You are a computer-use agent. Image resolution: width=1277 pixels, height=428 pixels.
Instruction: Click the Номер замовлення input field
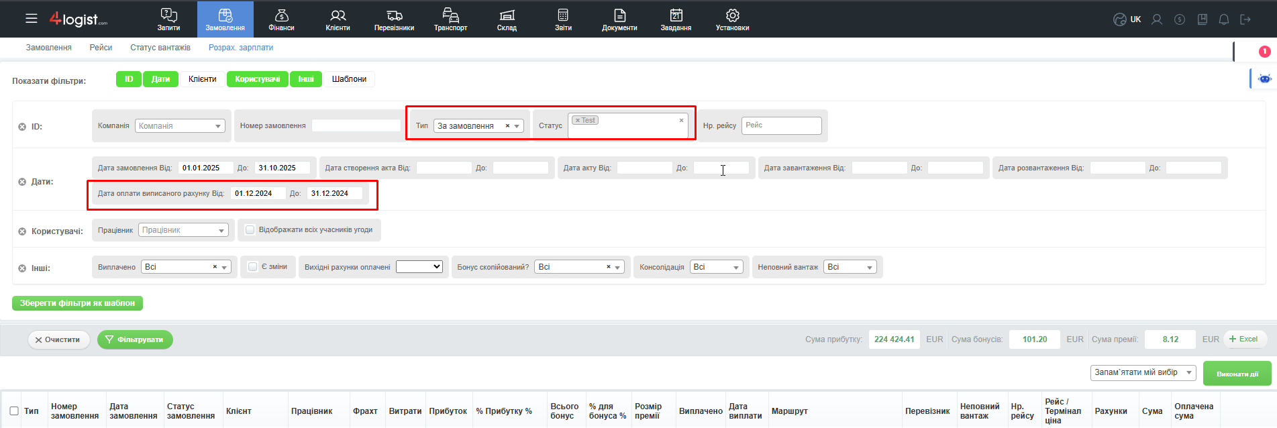click(356, 125)
